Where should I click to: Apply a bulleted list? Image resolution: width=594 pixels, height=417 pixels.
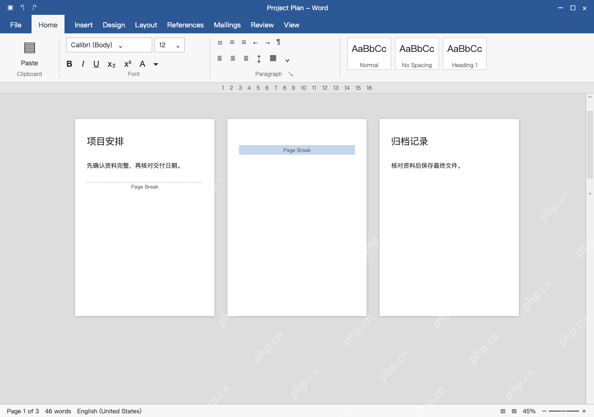(x=220, y=43)
